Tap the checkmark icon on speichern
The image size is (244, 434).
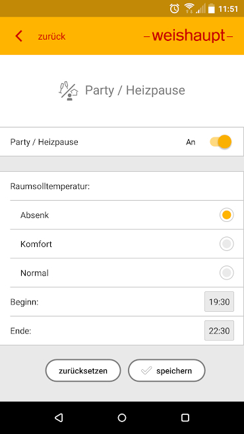tap(146, 371)
